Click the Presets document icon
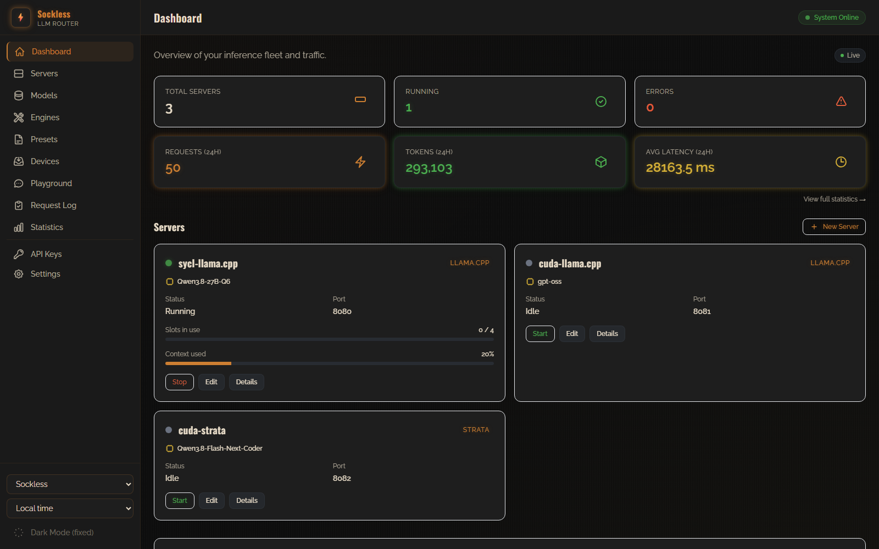Screen dimensions: 879x549 (x=19, y=139)
